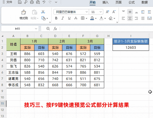Switch to the 公式 tab
The width and height of the screenshot is (153, 118).
pyautogui.click(x=132, y=2)
